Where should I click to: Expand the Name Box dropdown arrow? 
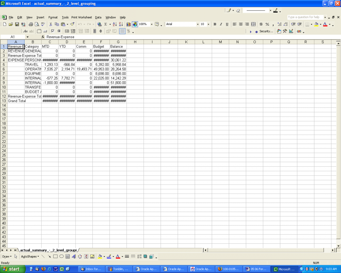point(27,37)
